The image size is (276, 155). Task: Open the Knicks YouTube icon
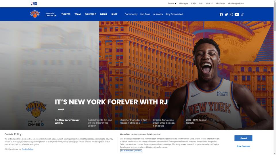pyautogui.click(x=237, y=15)
